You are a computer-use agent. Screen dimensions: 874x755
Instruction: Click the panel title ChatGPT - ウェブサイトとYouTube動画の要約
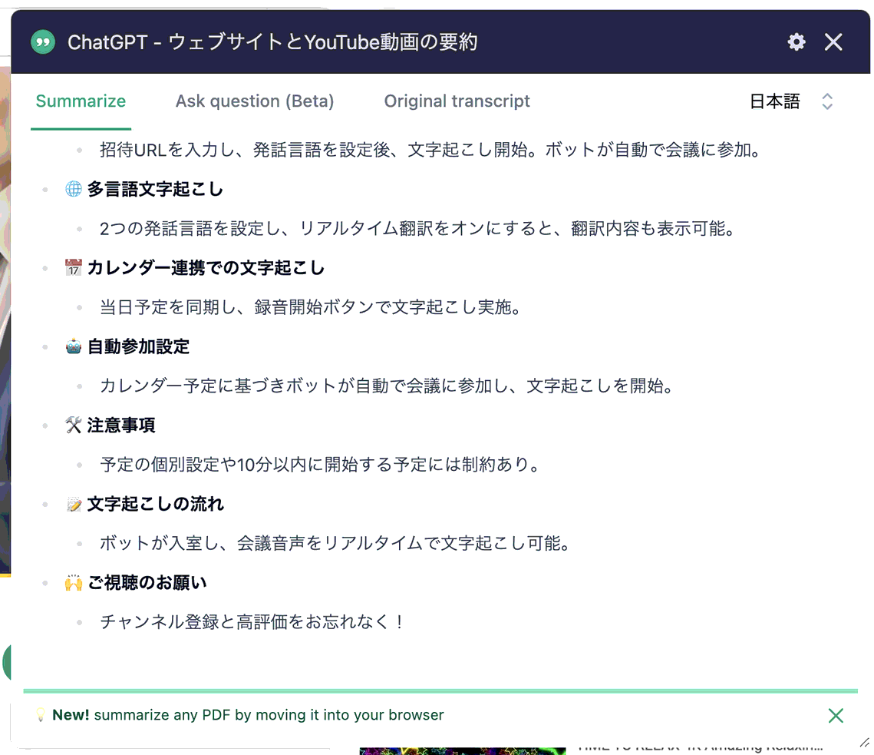click(272, 41)
